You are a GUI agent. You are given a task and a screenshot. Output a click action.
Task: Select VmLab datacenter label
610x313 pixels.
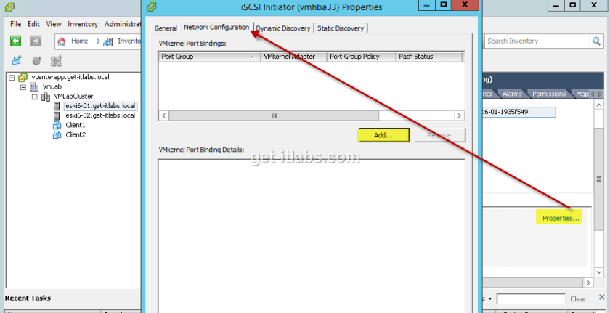[x=52, y=86]
